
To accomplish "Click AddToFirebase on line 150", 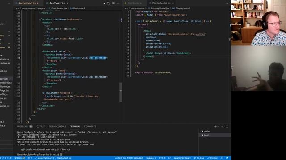I will coord(98,77).
